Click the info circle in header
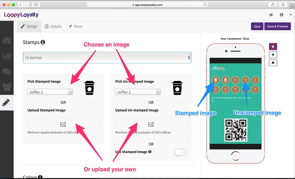The image size is (295, 179). pos(281,15)
